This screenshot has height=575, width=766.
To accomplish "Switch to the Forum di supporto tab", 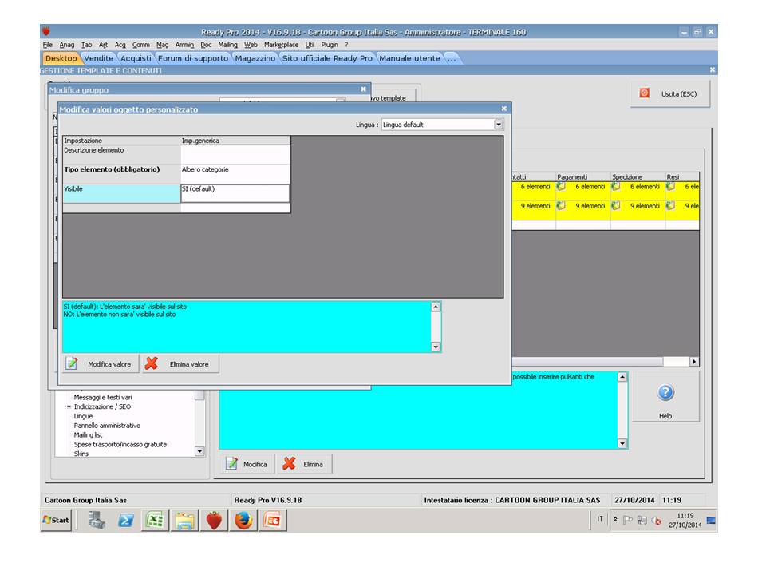I will (x=193, y=58).
